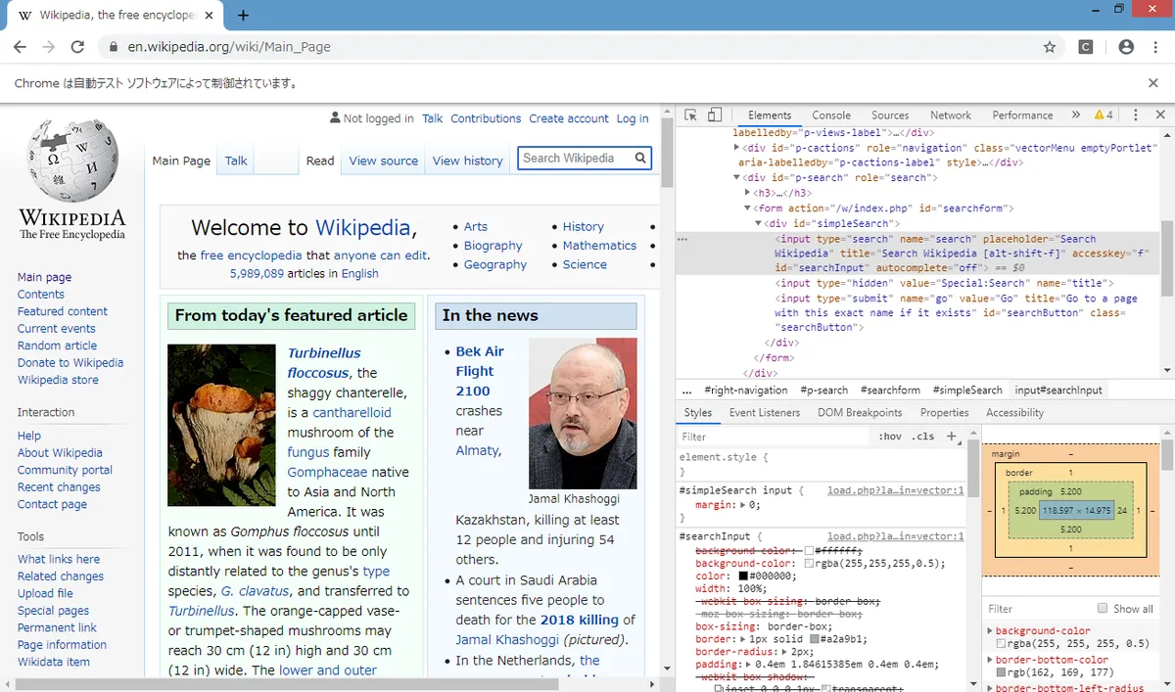Open pseudo-state options with :hov icon
The image size is (1175, 692).
point(889,437)
